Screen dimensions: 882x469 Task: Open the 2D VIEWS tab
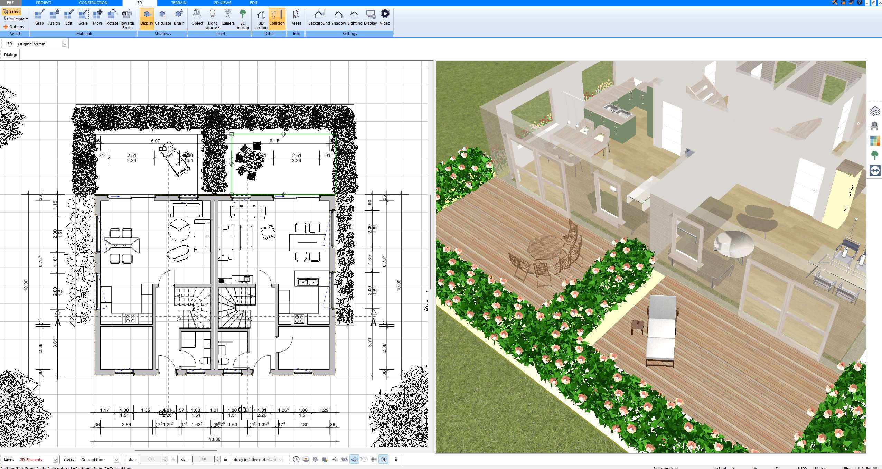pyautogui.click(x=222, y=3)
